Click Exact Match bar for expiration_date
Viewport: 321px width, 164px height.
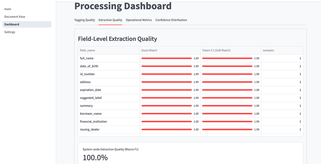167,90
